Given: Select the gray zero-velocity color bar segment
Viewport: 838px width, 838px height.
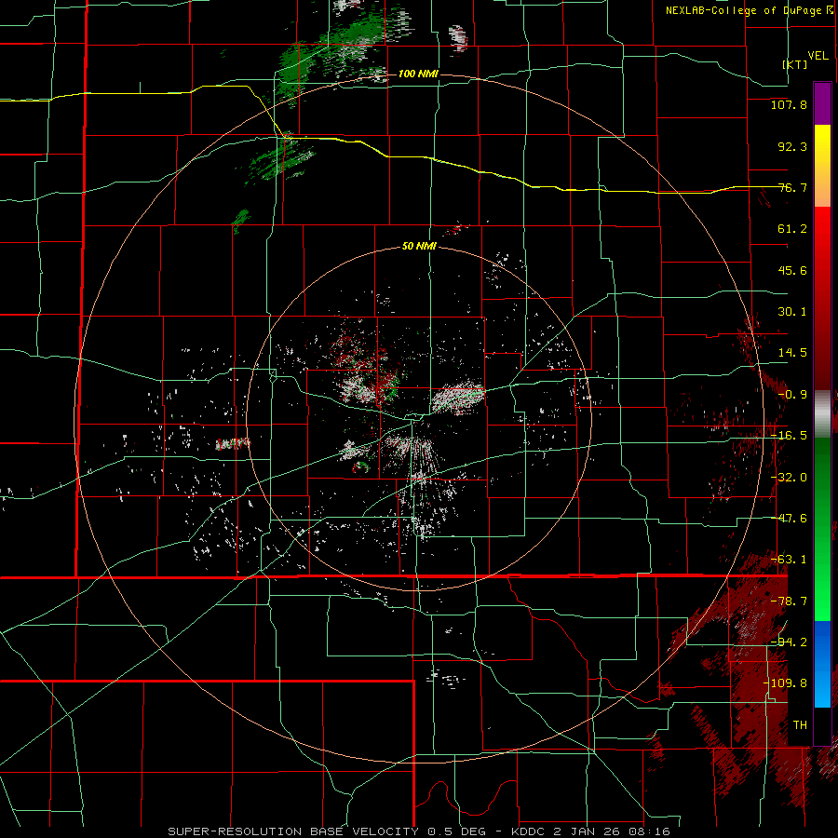Looking at the screenshot, I should tap(822, 414).
